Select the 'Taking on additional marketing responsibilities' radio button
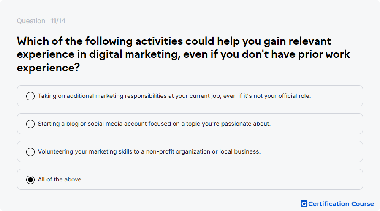Viewport: 380px width, 211px height. pyautogui.click(x=30, y=96)
